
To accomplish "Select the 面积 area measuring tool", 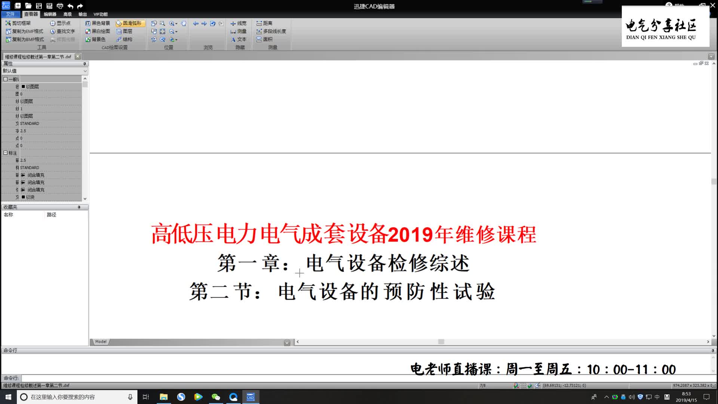I will pos(264,39).
